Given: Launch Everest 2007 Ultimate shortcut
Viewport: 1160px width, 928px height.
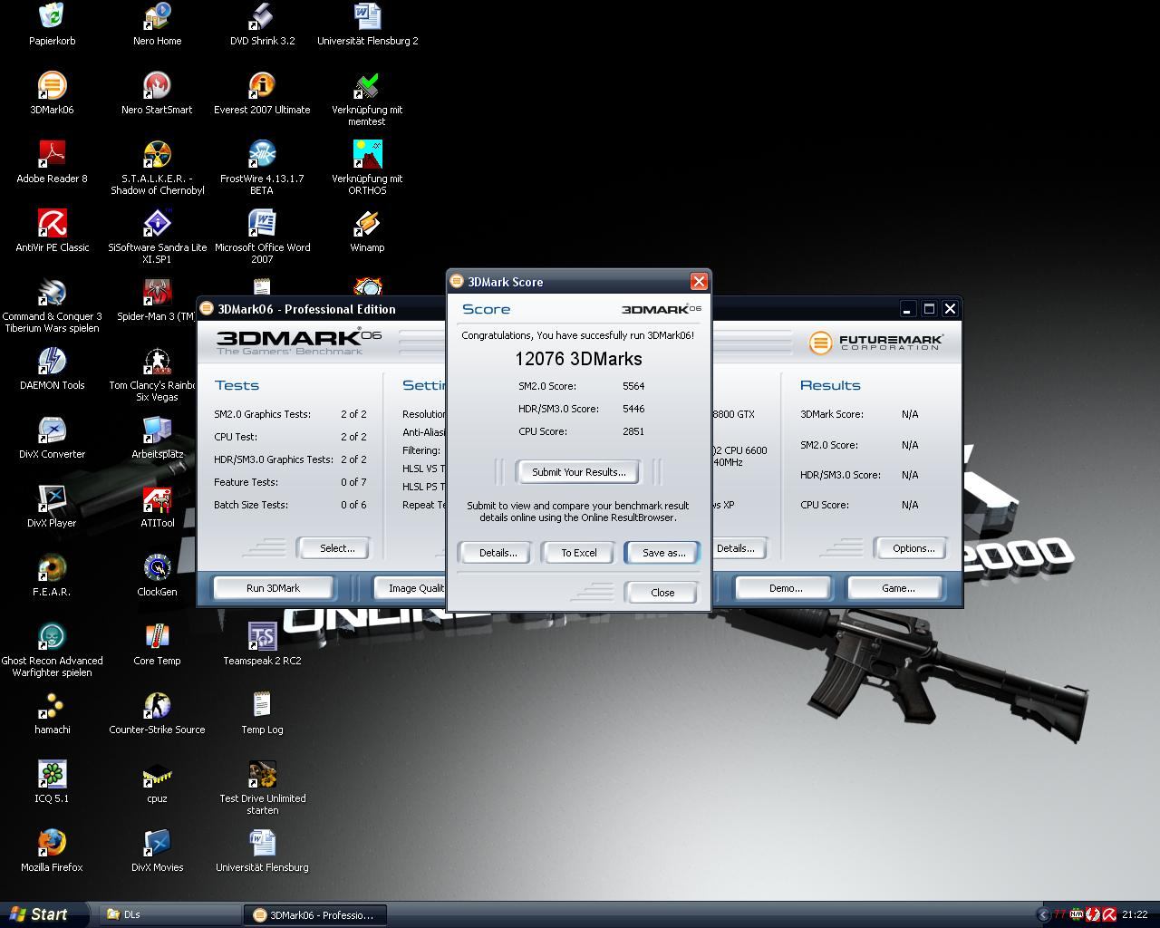Looking at the screenshot, I should tap(262, 85).
